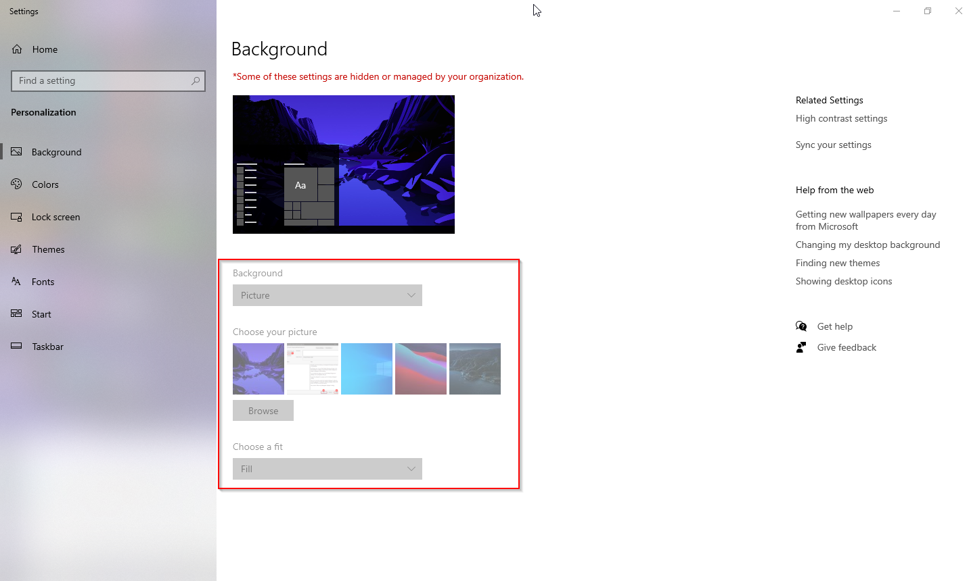Click the search magnifier in Find a setting
The image size is (969, 581).
pos(196,80)
